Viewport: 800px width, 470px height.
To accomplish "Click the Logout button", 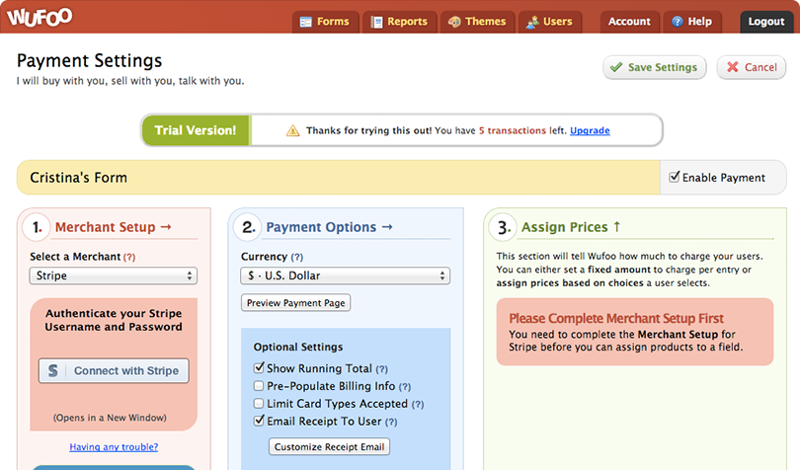I will [x=765, y=22].
